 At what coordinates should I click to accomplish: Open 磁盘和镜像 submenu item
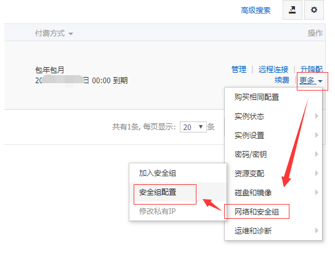point(273,192)
